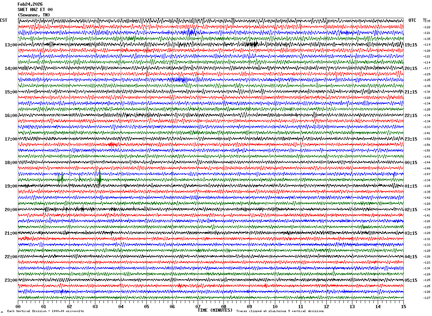Viewport: 432px width, 316px height.
Task: Click the 04:15 UTC time label
Action: [x=411, y=257]
